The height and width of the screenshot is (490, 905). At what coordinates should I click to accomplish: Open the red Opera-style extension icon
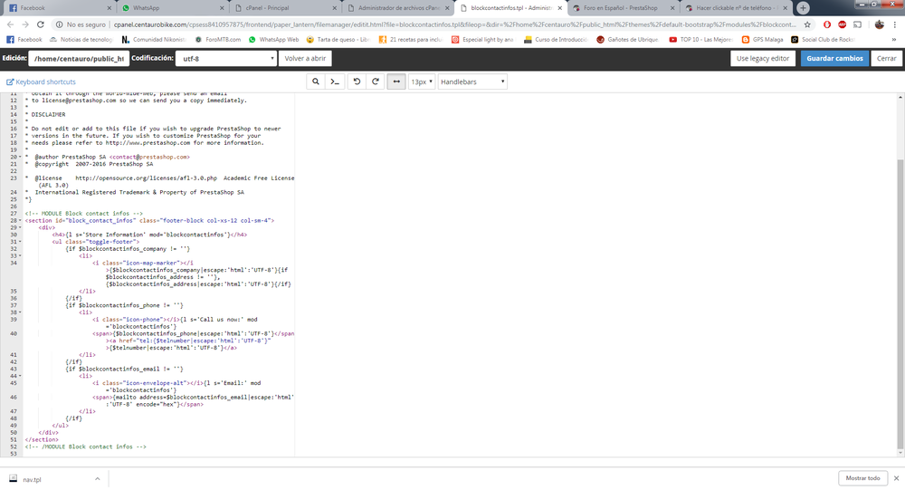point(827,24)
